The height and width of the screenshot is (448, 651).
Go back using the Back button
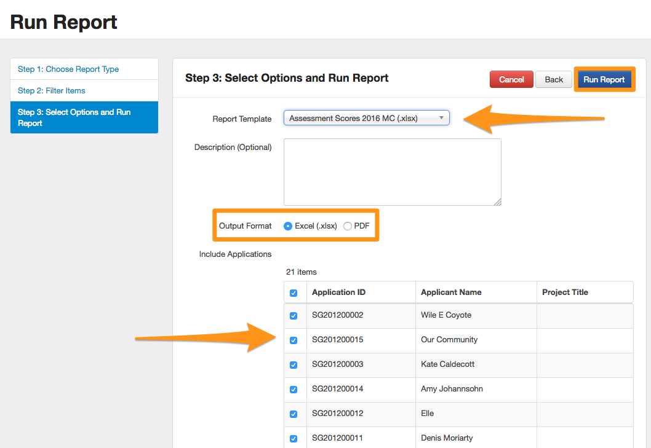click(554, 79)
